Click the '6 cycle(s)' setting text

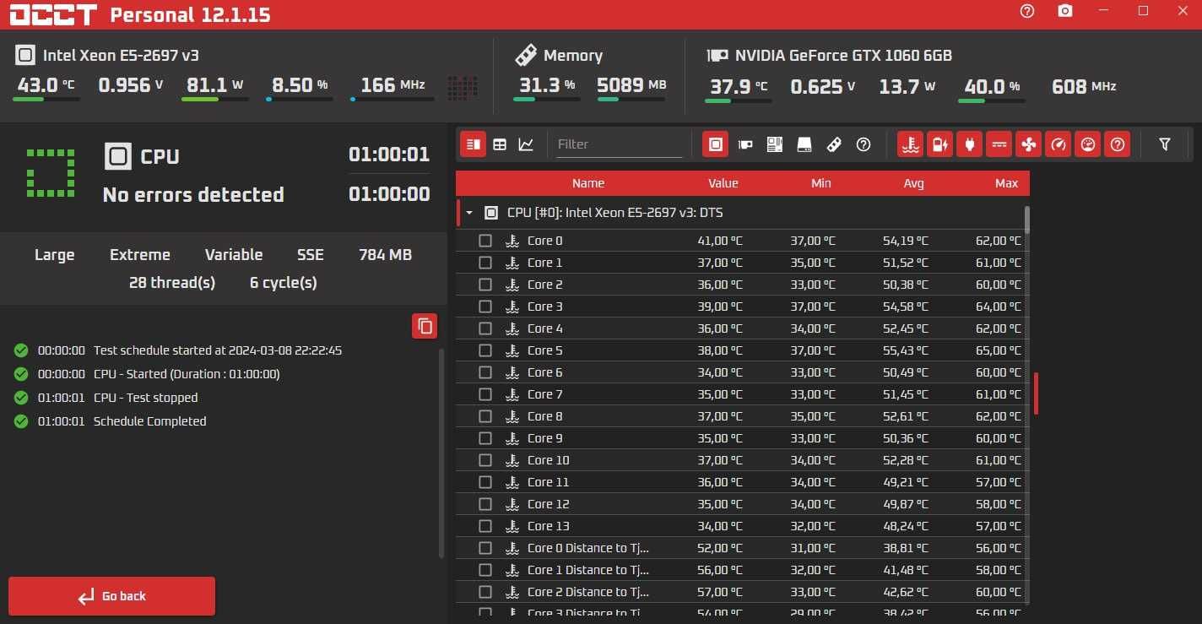click(x=284, y=283)
